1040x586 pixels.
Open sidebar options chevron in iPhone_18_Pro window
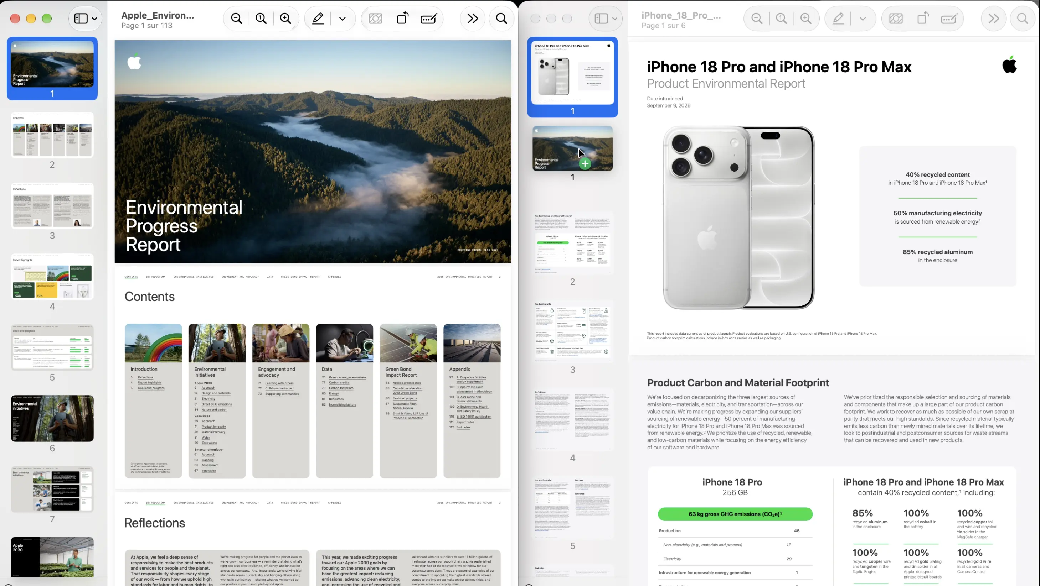pyautogui.click(x=615, y=19)
